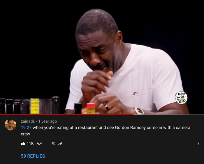
Task: Click the yellow-labeled hot sauce bottle in video
Action: coord(35,106)
